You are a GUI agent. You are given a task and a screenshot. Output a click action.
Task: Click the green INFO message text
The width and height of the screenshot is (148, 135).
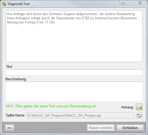pos(51,106)
